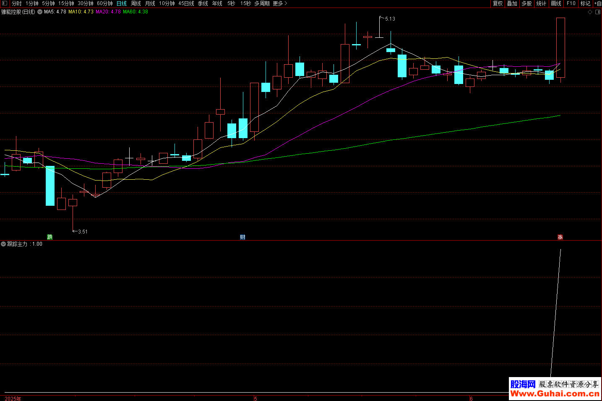Switch to 分时 intraday view

[16, 3]
